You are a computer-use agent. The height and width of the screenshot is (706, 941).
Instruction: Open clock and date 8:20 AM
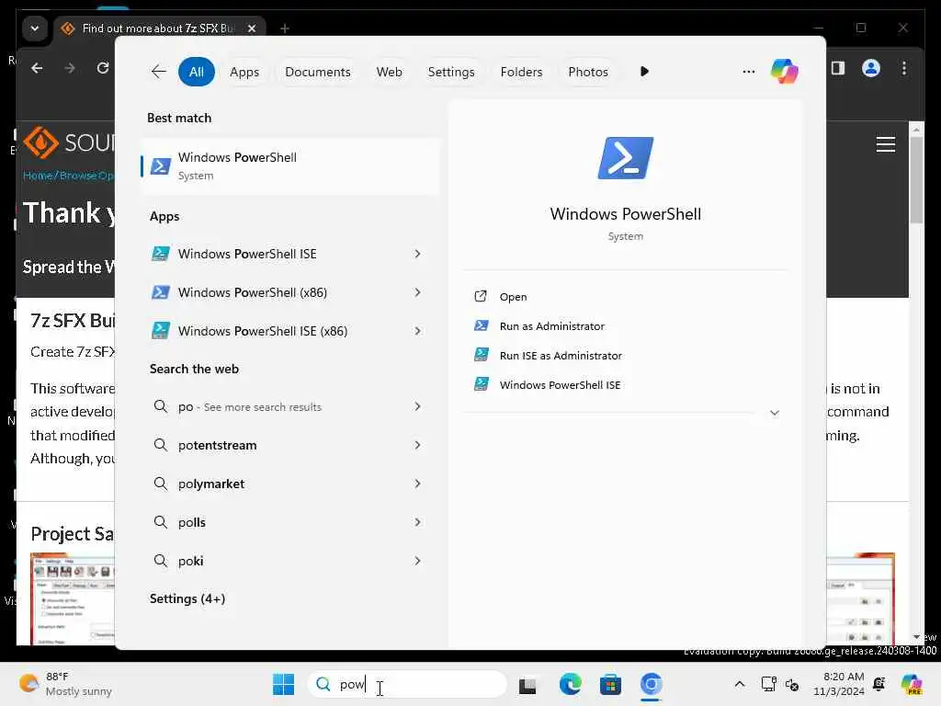coord(838,684)
